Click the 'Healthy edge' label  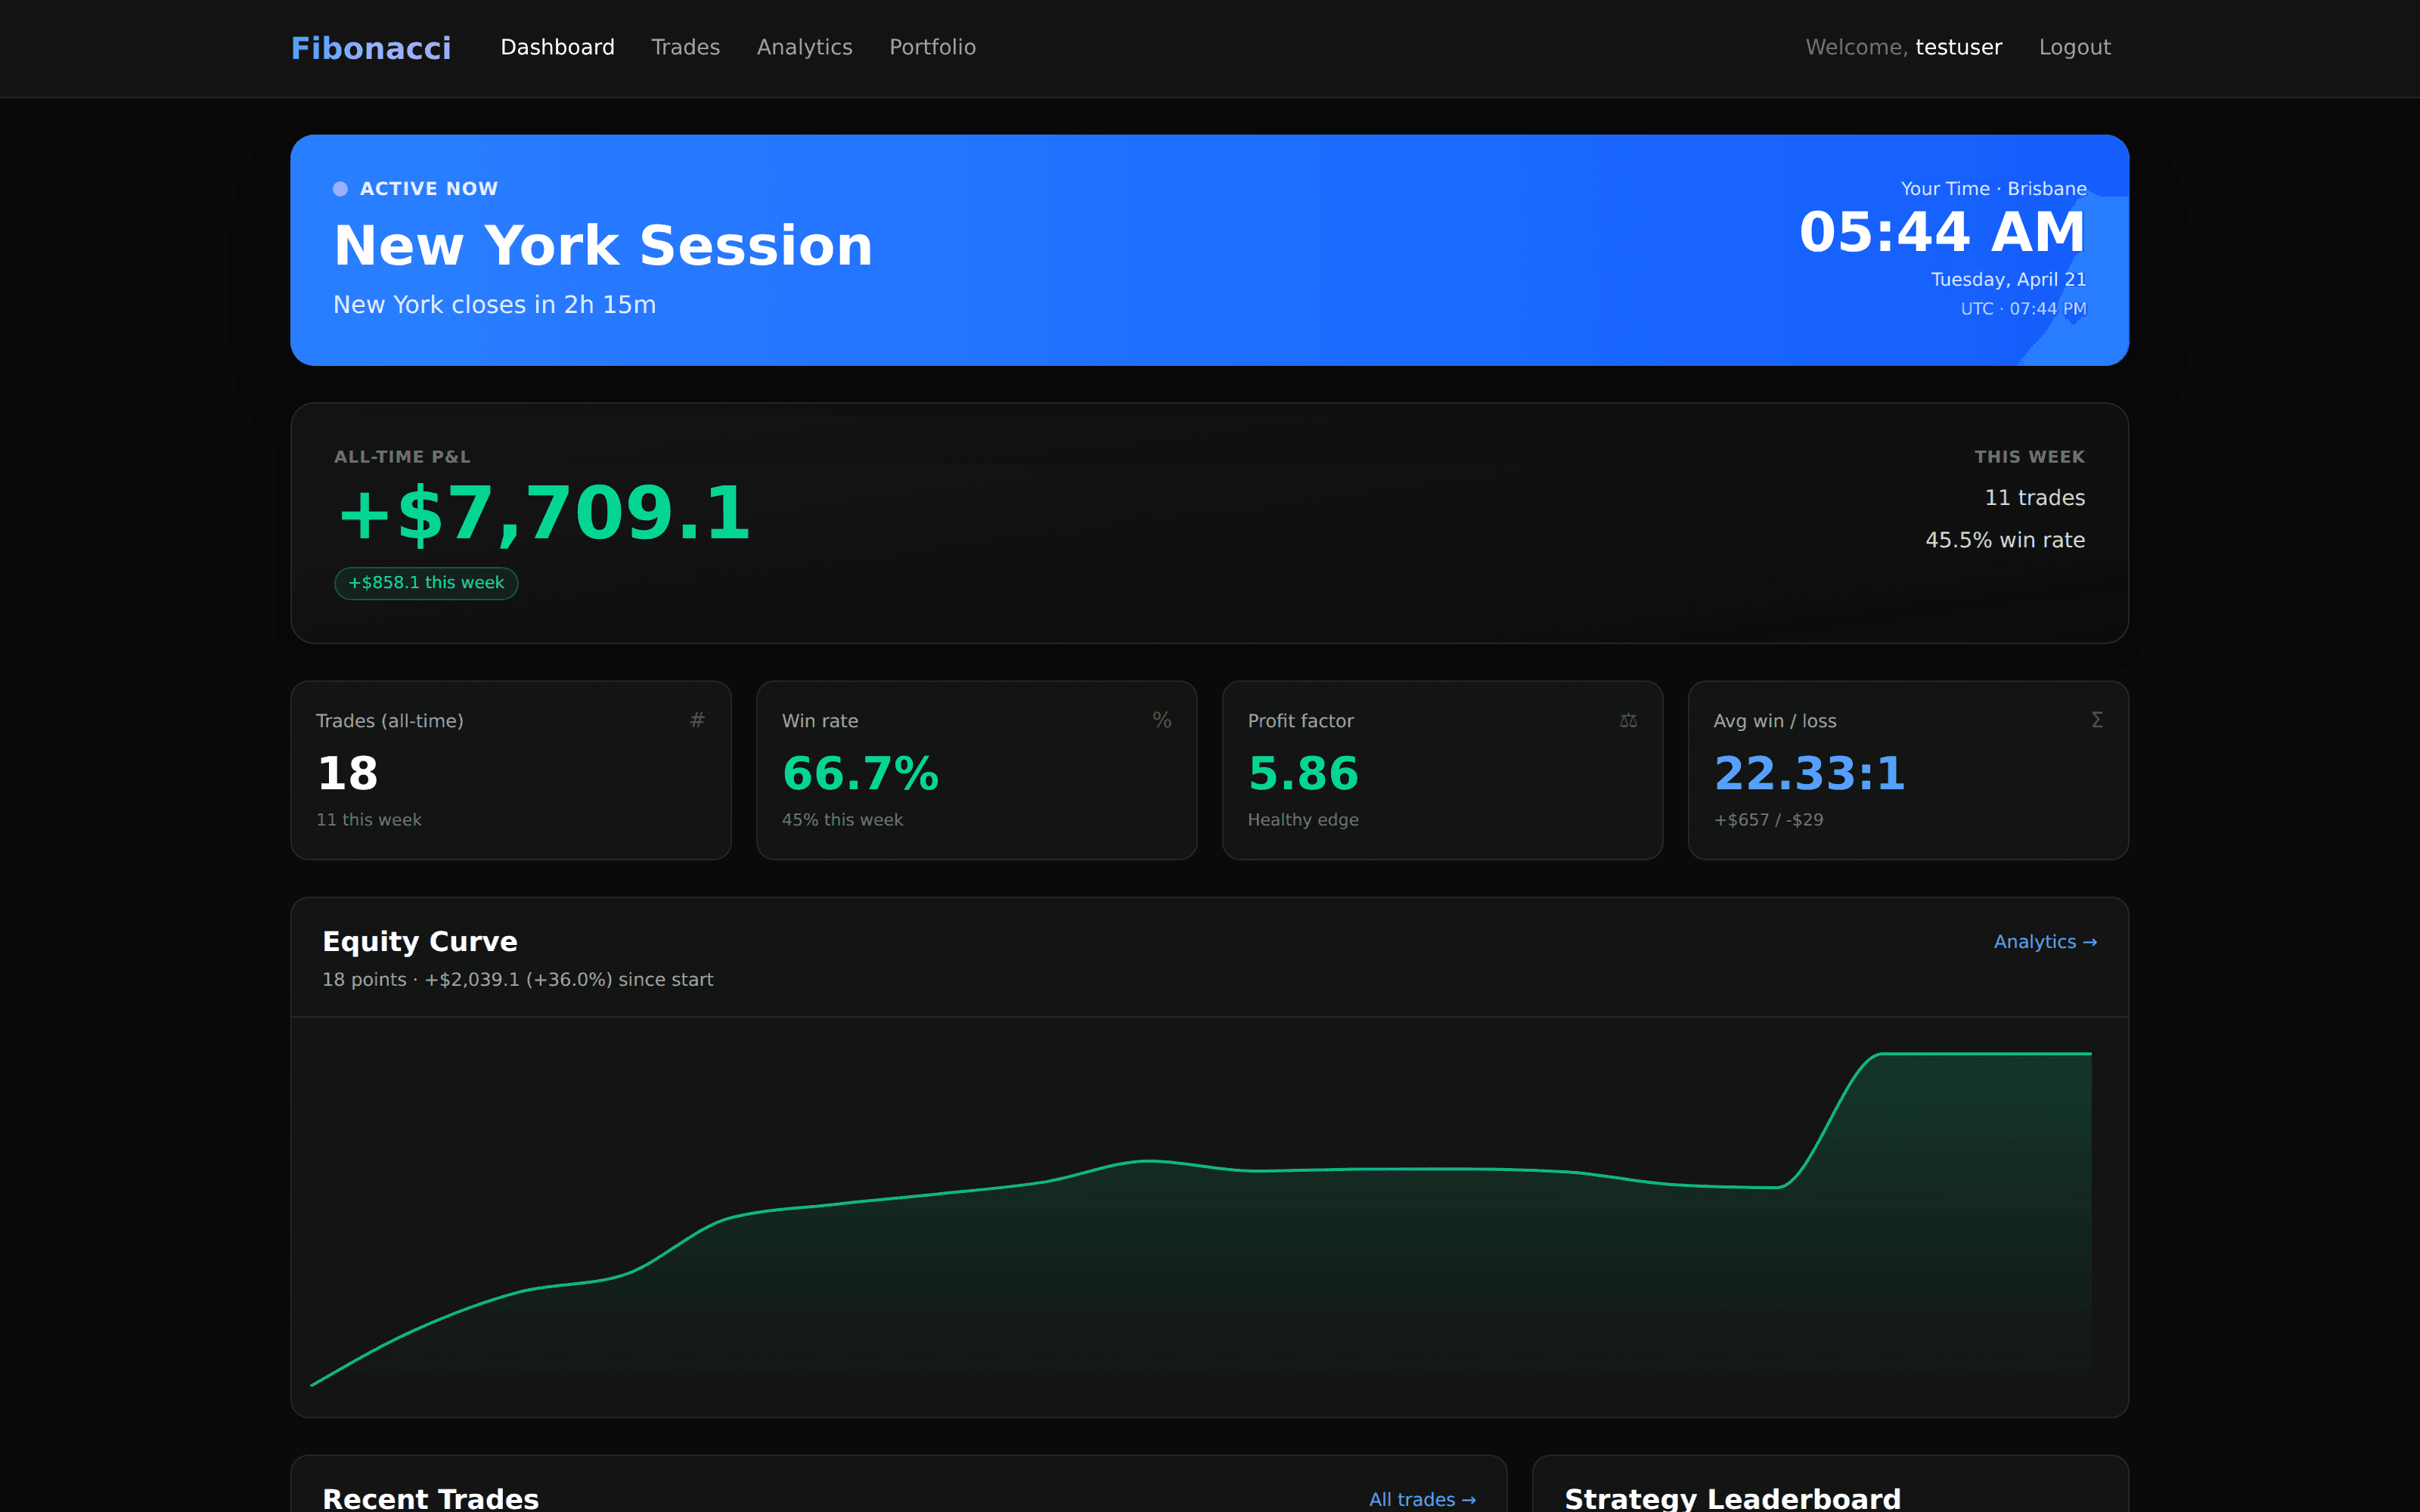click(1303, 820)
